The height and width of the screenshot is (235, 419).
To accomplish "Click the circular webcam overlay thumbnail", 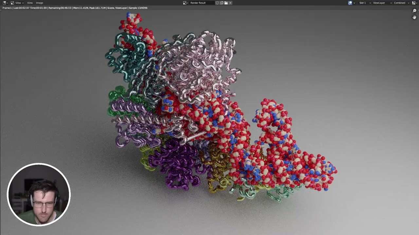I will coord(39,195).
